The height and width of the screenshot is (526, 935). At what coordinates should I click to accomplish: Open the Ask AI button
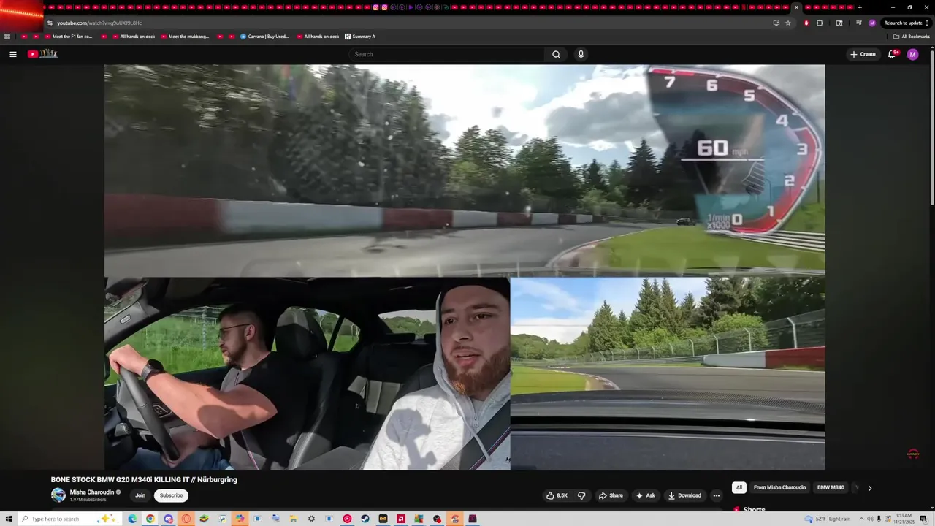pyautogui.click(x=646, y=495)
